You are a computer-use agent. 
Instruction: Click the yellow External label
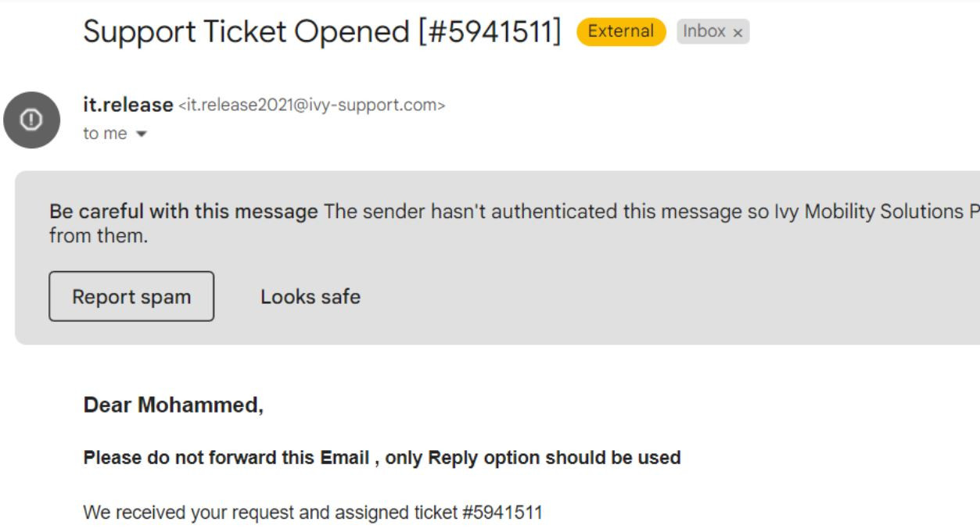621,31
